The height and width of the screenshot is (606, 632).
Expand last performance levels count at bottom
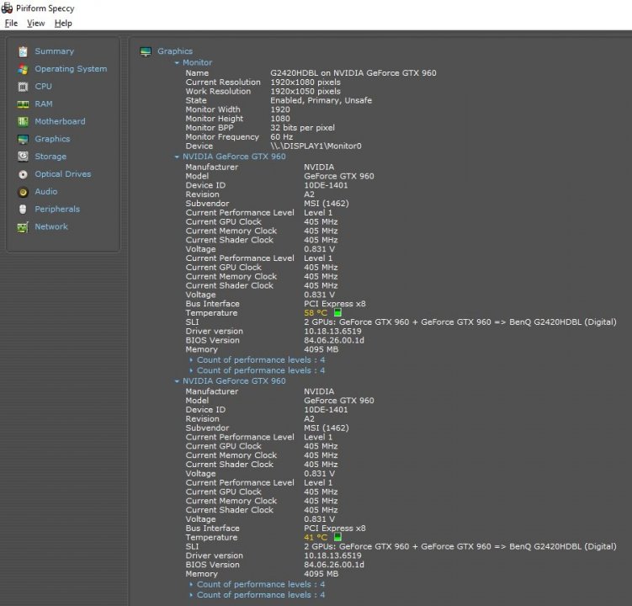coord(191,595)
